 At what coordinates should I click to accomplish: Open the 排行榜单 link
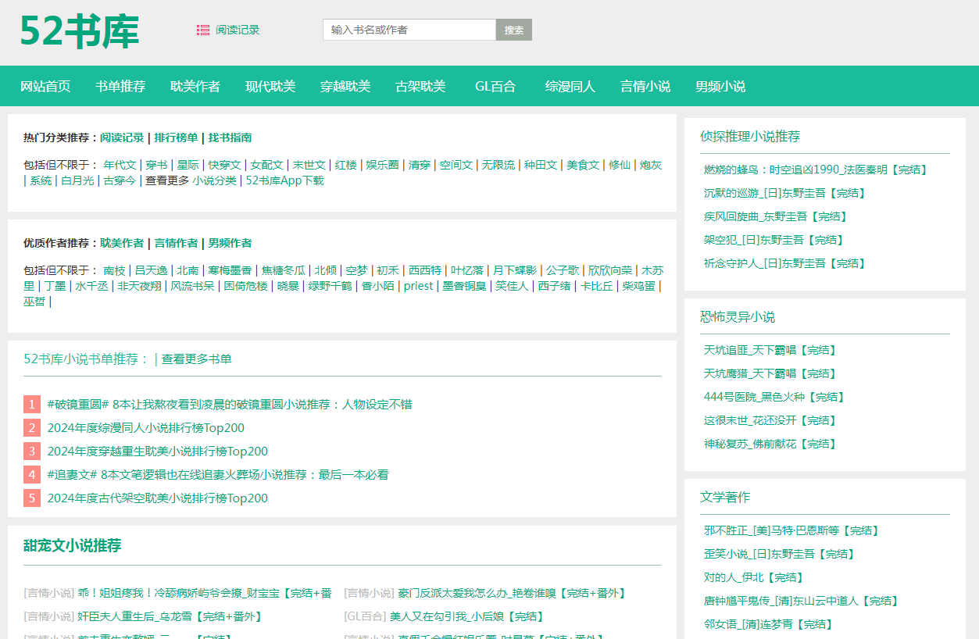click(x=176, y=137)
